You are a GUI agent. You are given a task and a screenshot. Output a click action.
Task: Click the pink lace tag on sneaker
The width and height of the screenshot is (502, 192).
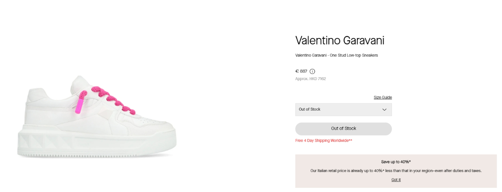click(78, 105)
